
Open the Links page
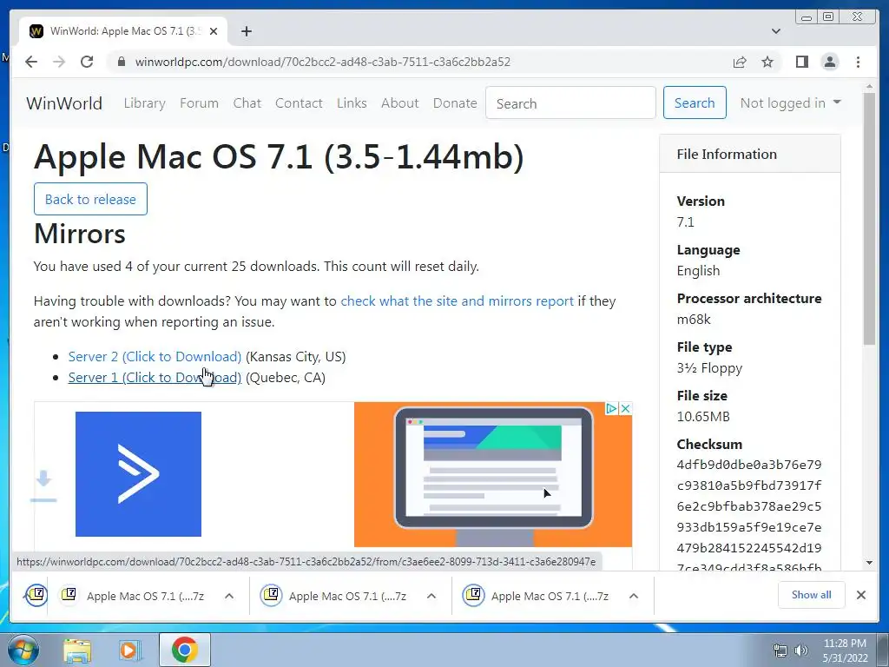pos(352,103)
